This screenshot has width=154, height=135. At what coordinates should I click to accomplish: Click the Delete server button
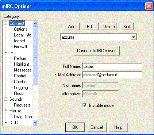pos(109,27)
